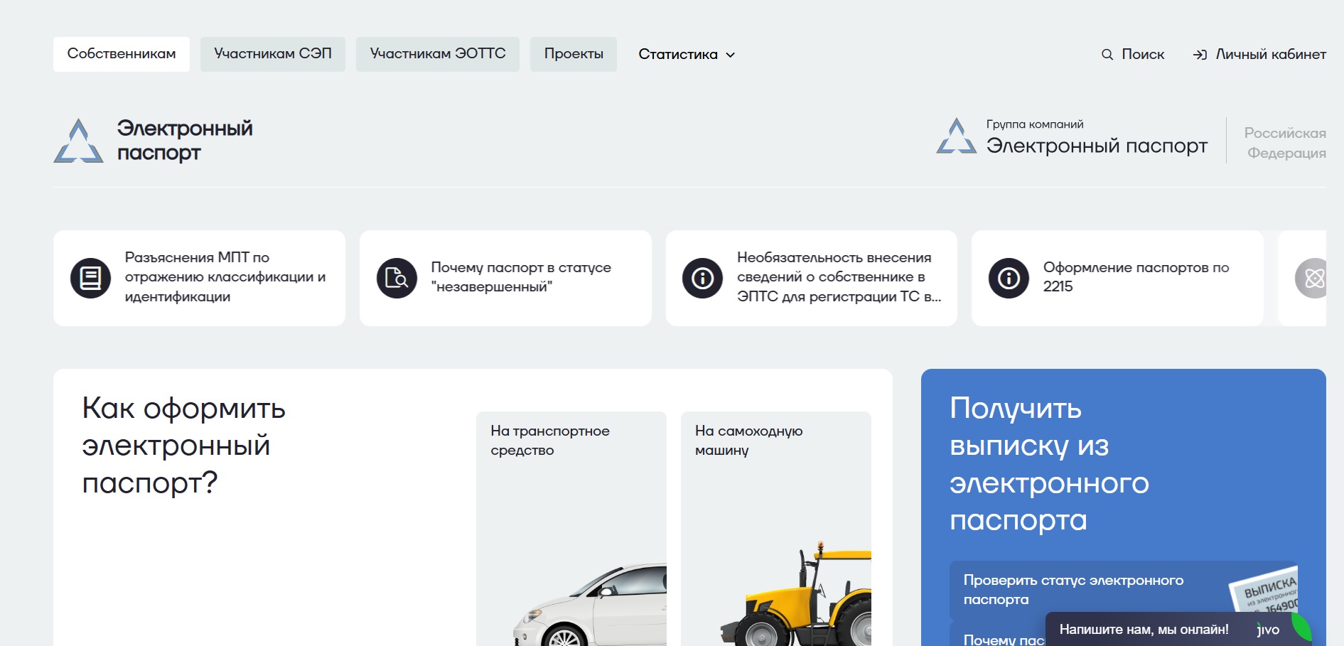Screen dimensions: 1344x646
Task: Select the Собственникам tab
Action: 122,54
